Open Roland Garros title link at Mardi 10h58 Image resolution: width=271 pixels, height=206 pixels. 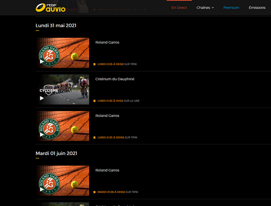pos(107,170)
